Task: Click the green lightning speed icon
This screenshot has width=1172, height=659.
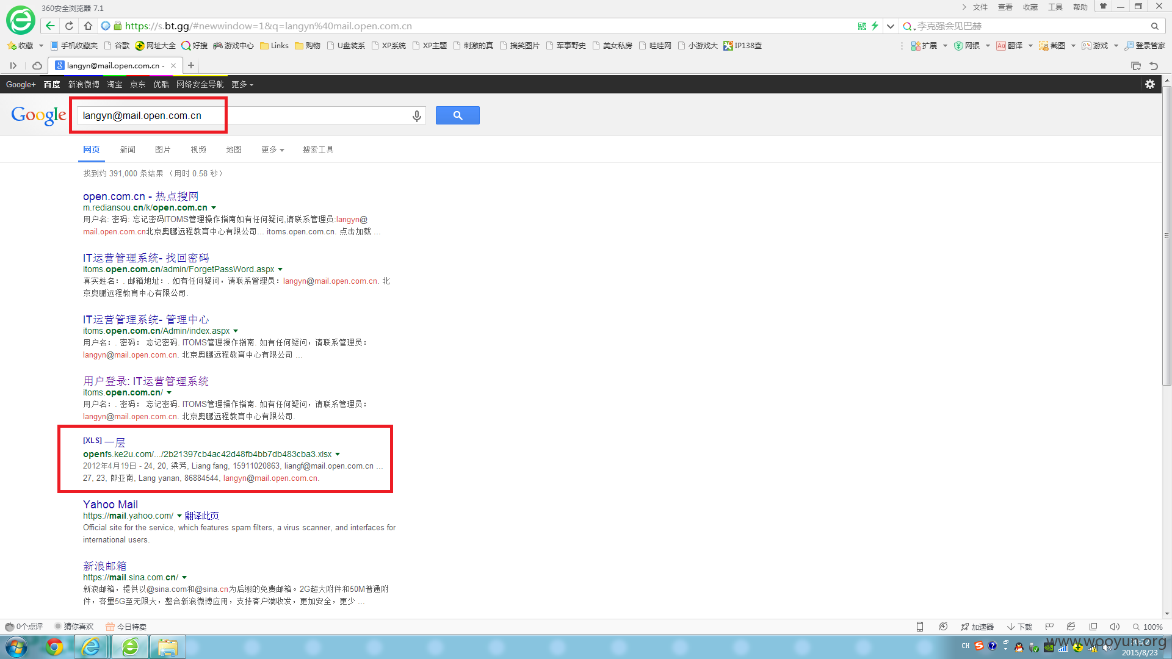Action: pyautogui.click(x=875, y=26)
